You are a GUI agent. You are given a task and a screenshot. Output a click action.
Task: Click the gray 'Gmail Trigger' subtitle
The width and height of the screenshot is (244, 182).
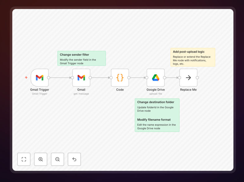coord(40,94)
